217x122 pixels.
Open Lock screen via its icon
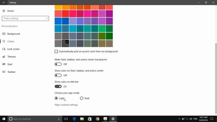[4, 49]
